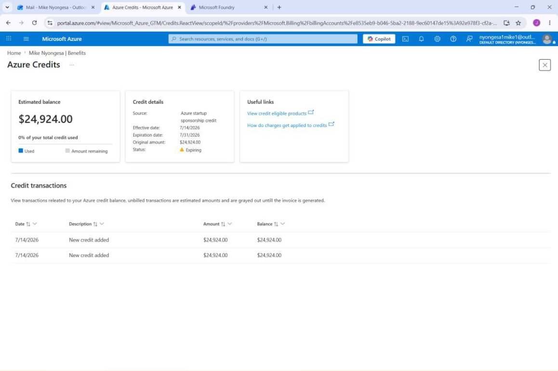
Task: Click the Used legend blue swatch
Action: (x=21, y=151)
